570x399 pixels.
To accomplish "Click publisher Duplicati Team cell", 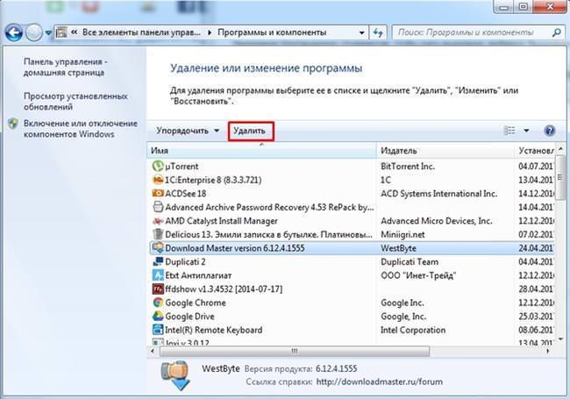I will (x=410, y=261).
